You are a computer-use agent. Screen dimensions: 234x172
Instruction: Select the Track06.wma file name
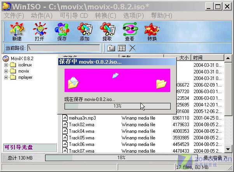pos(82,144)
